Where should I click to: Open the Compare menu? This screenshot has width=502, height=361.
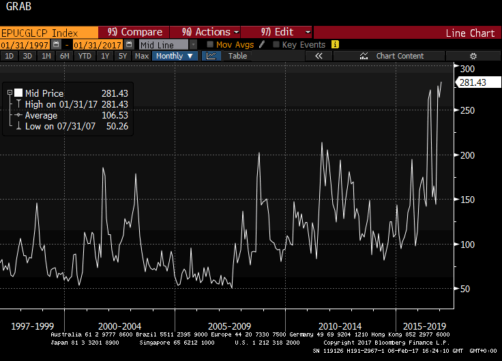coord(134,32)
